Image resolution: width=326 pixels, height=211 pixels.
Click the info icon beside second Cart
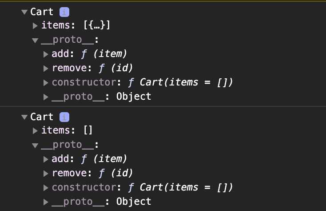tap(64, 117)
